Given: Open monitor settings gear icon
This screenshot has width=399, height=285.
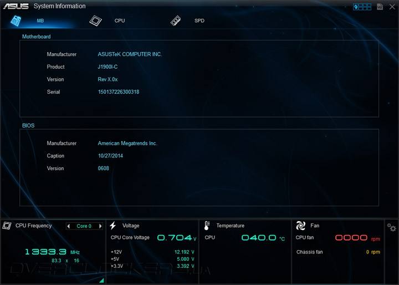Looking at the screenshot, I should tap(391, 227).
